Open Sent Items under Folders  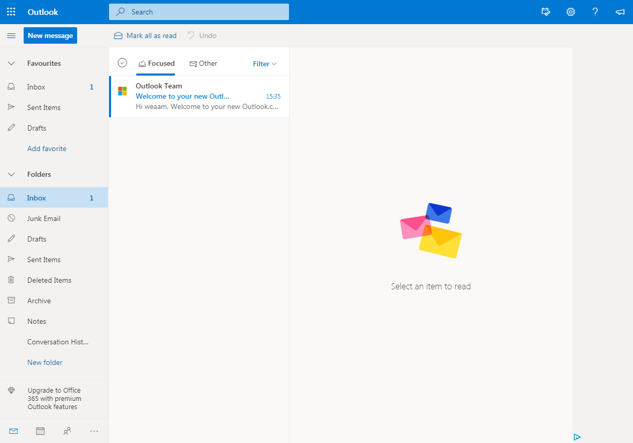54,260
